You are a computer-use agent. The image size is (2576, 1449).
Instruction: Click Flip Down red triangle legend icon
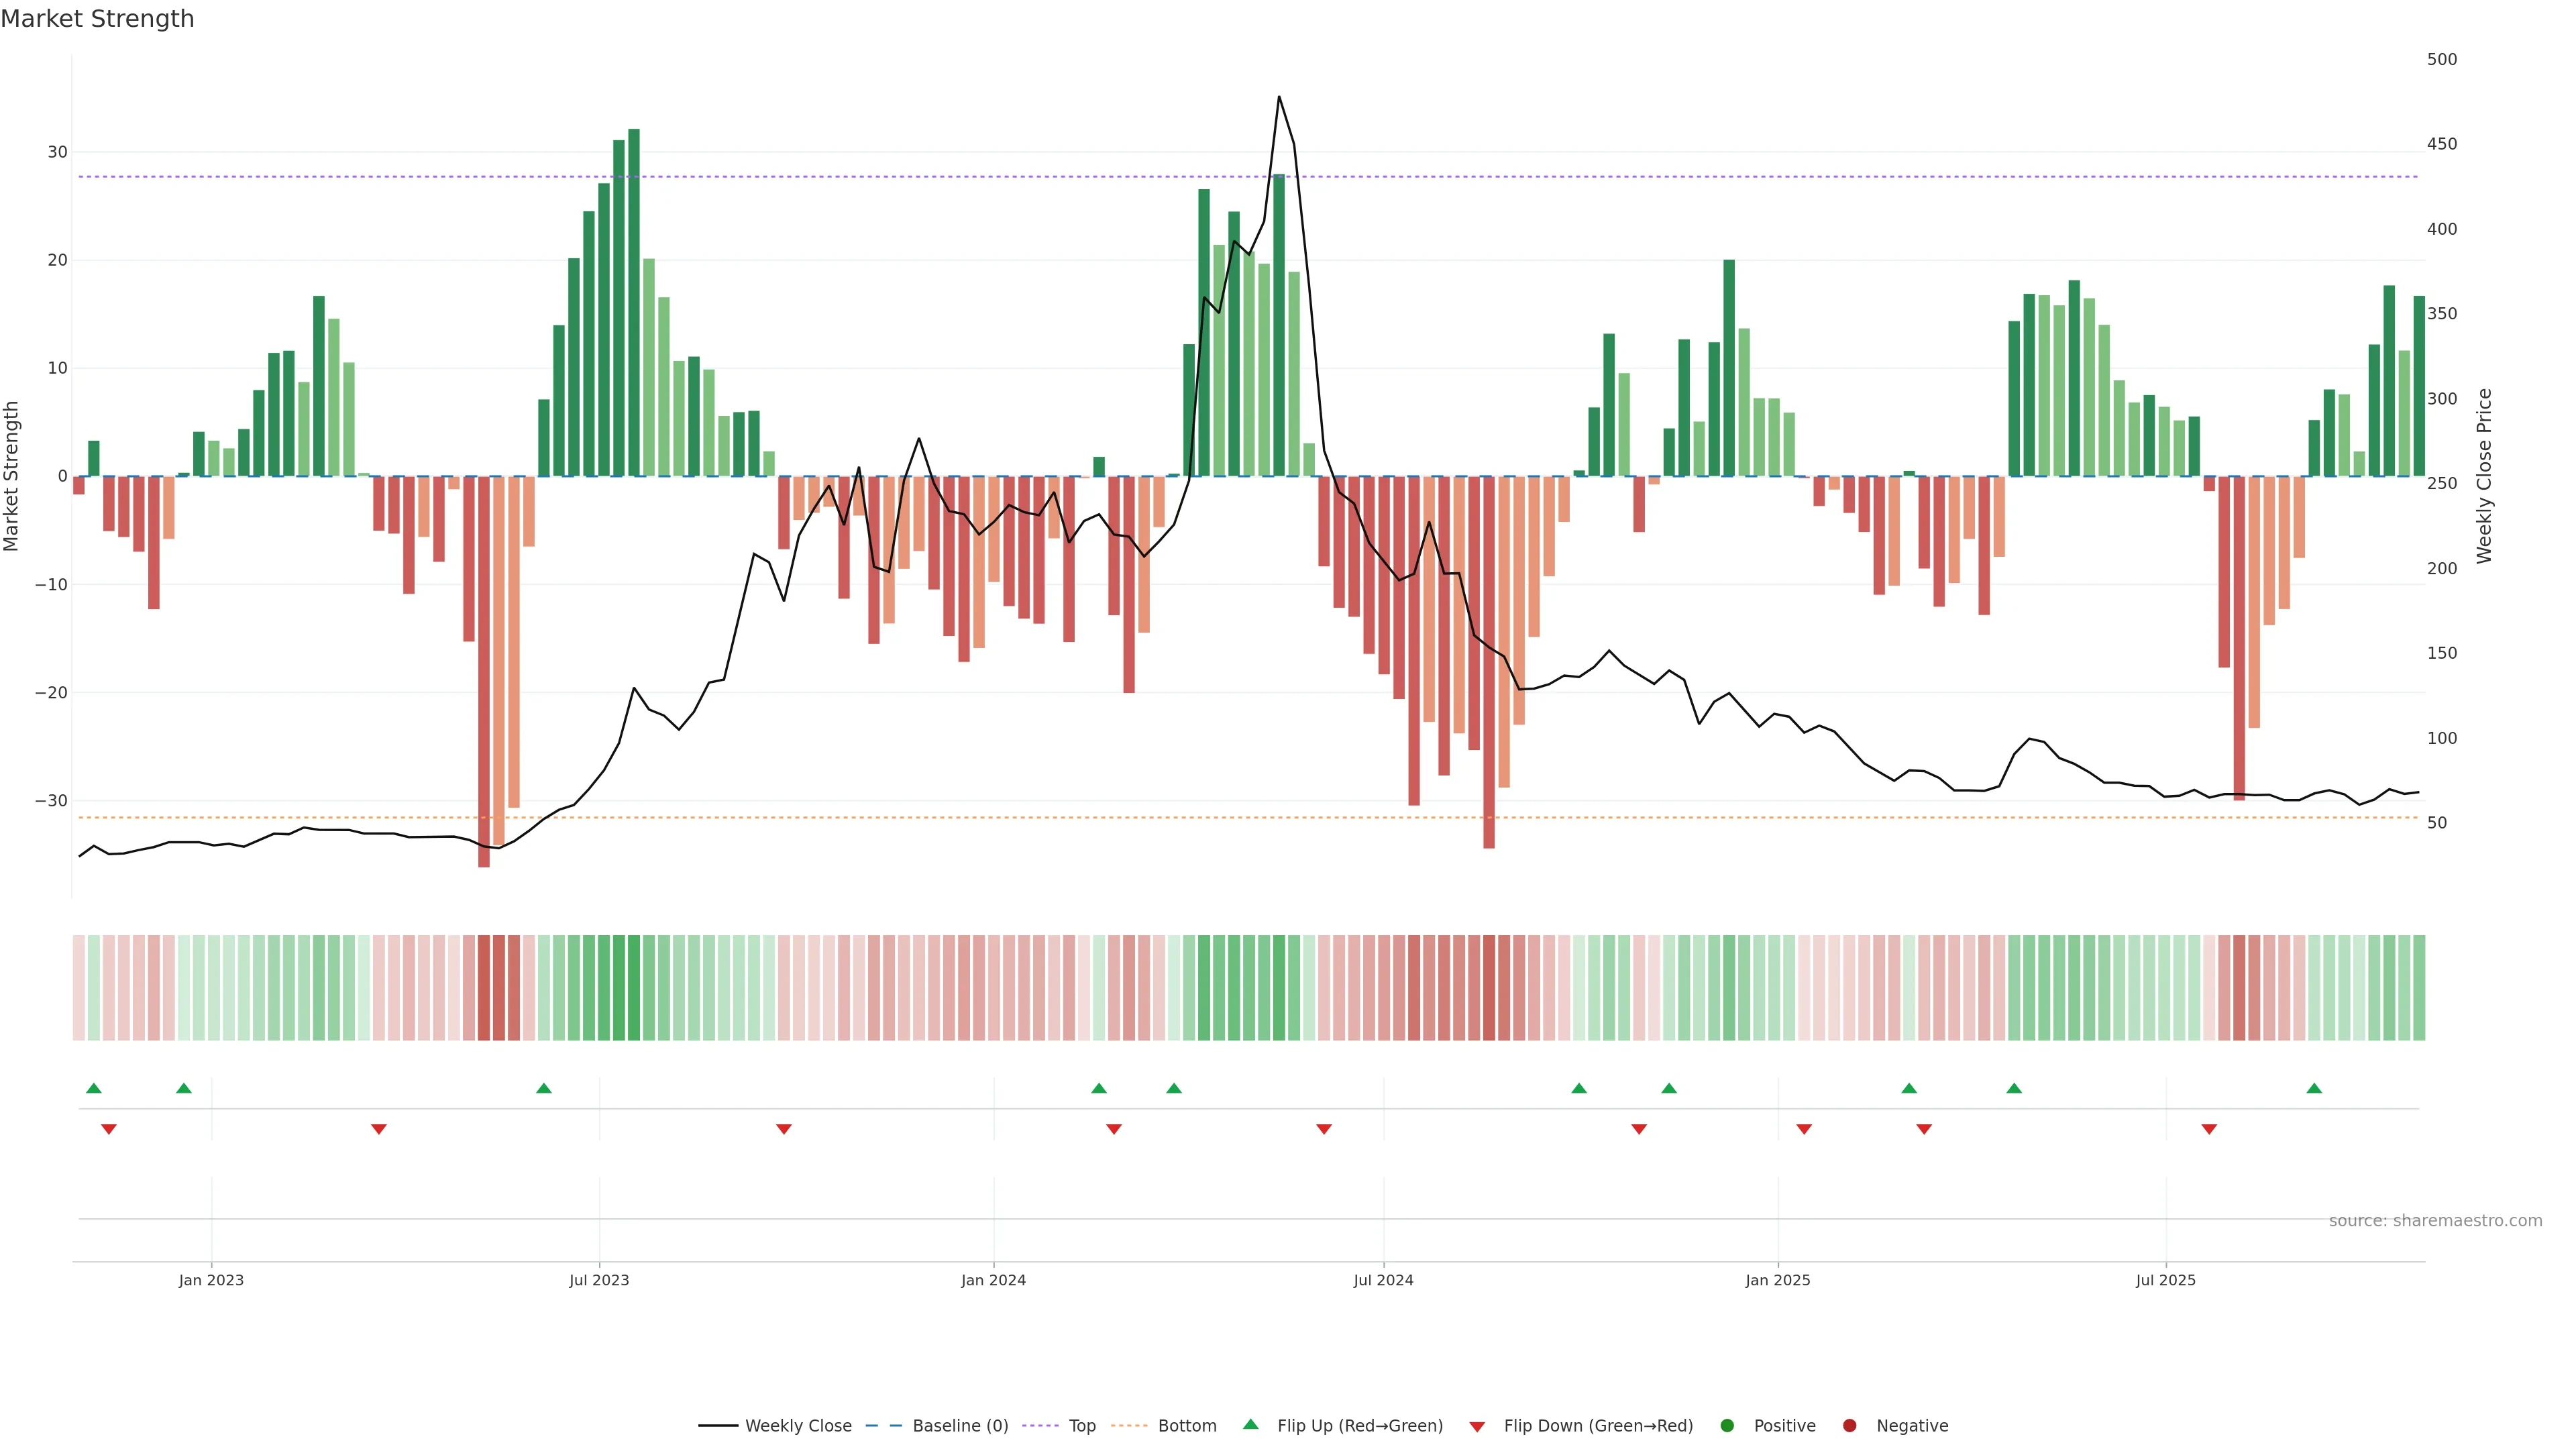(x=1477, y=1427)
